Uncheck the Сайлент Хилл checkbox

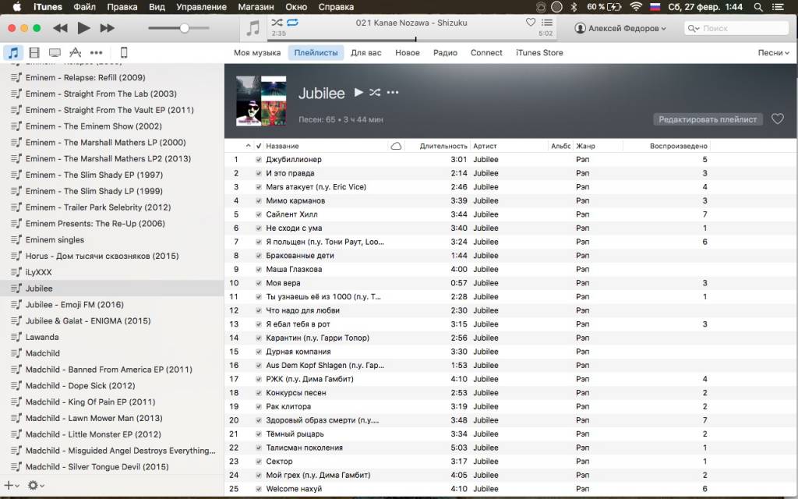tap(259, 215)
